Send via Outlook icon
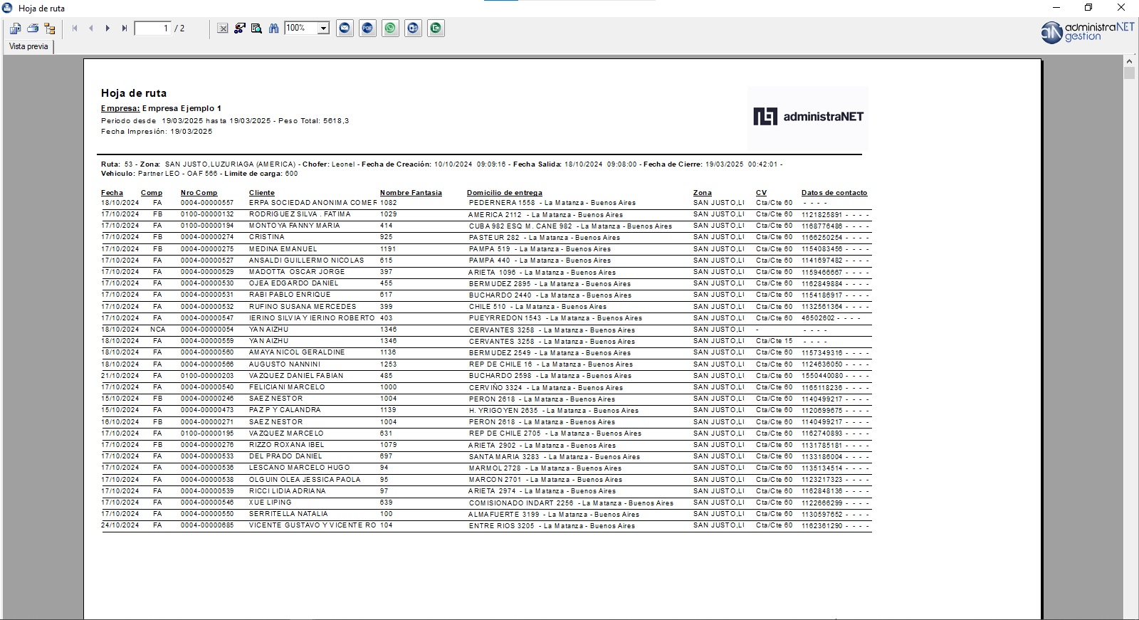 pos(413,28)
